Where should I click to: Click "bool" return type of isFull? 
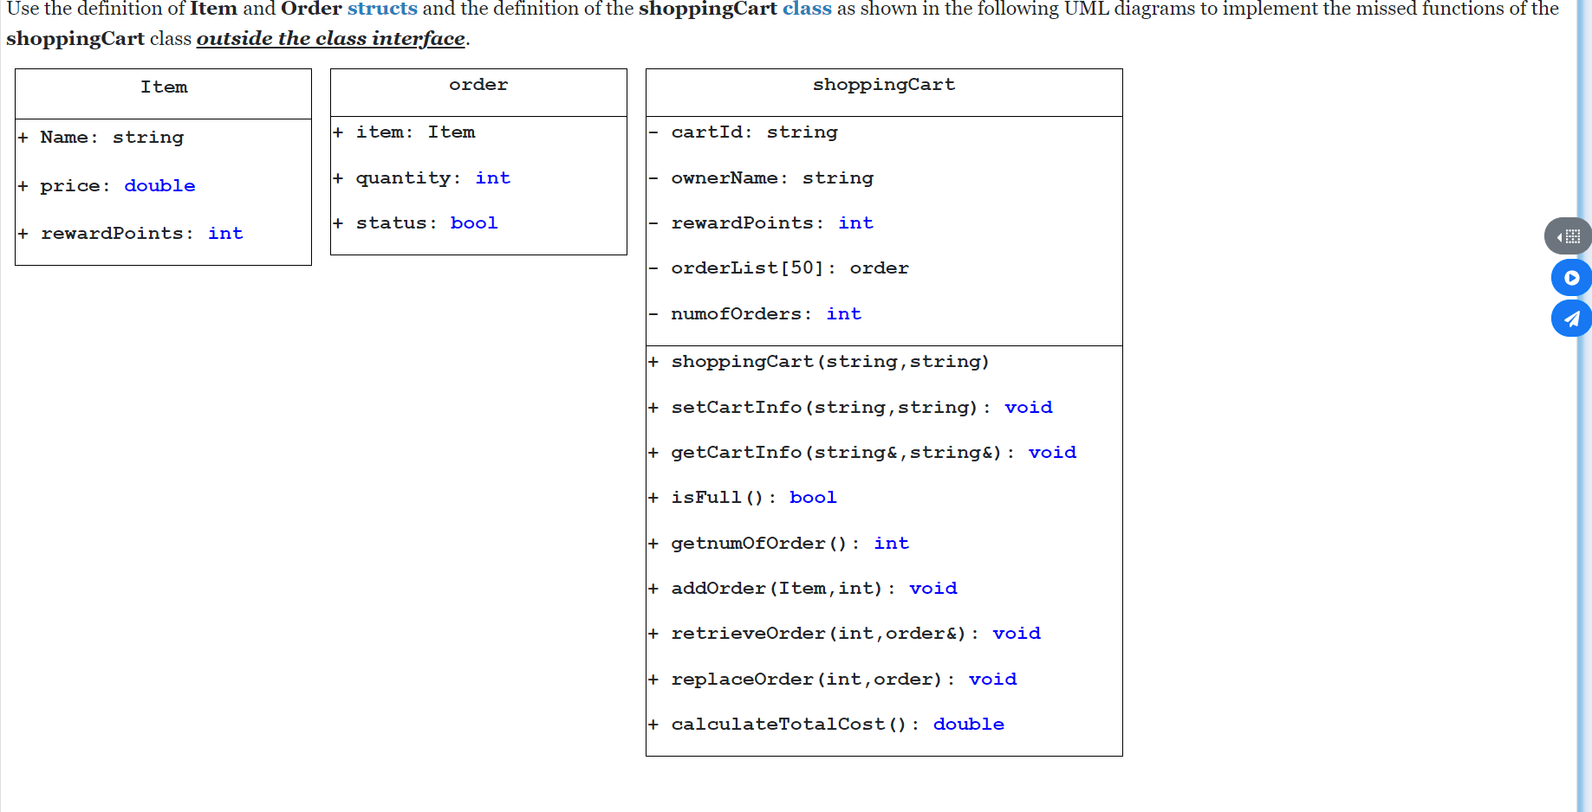tap(812, 497)
